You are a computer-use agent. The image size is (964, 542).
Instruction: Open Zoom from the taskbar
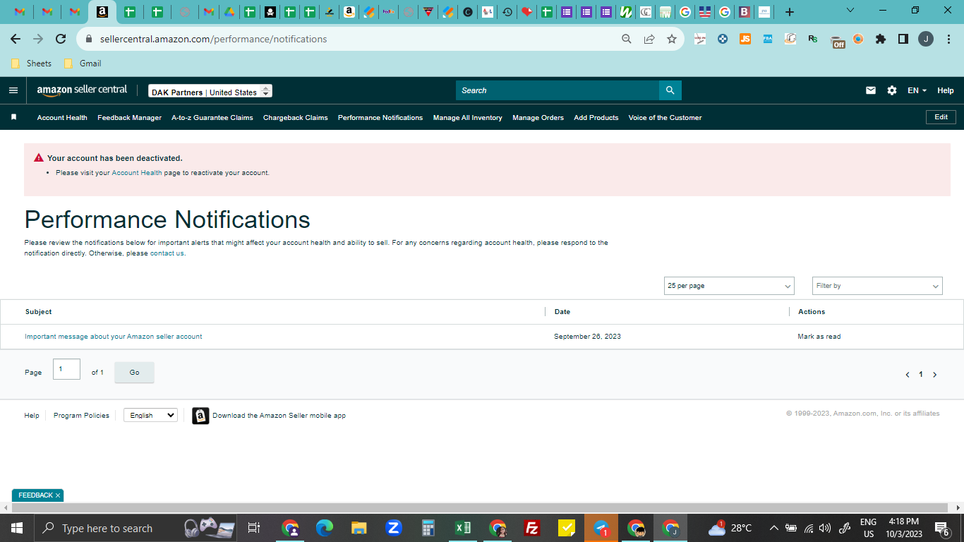394,528
